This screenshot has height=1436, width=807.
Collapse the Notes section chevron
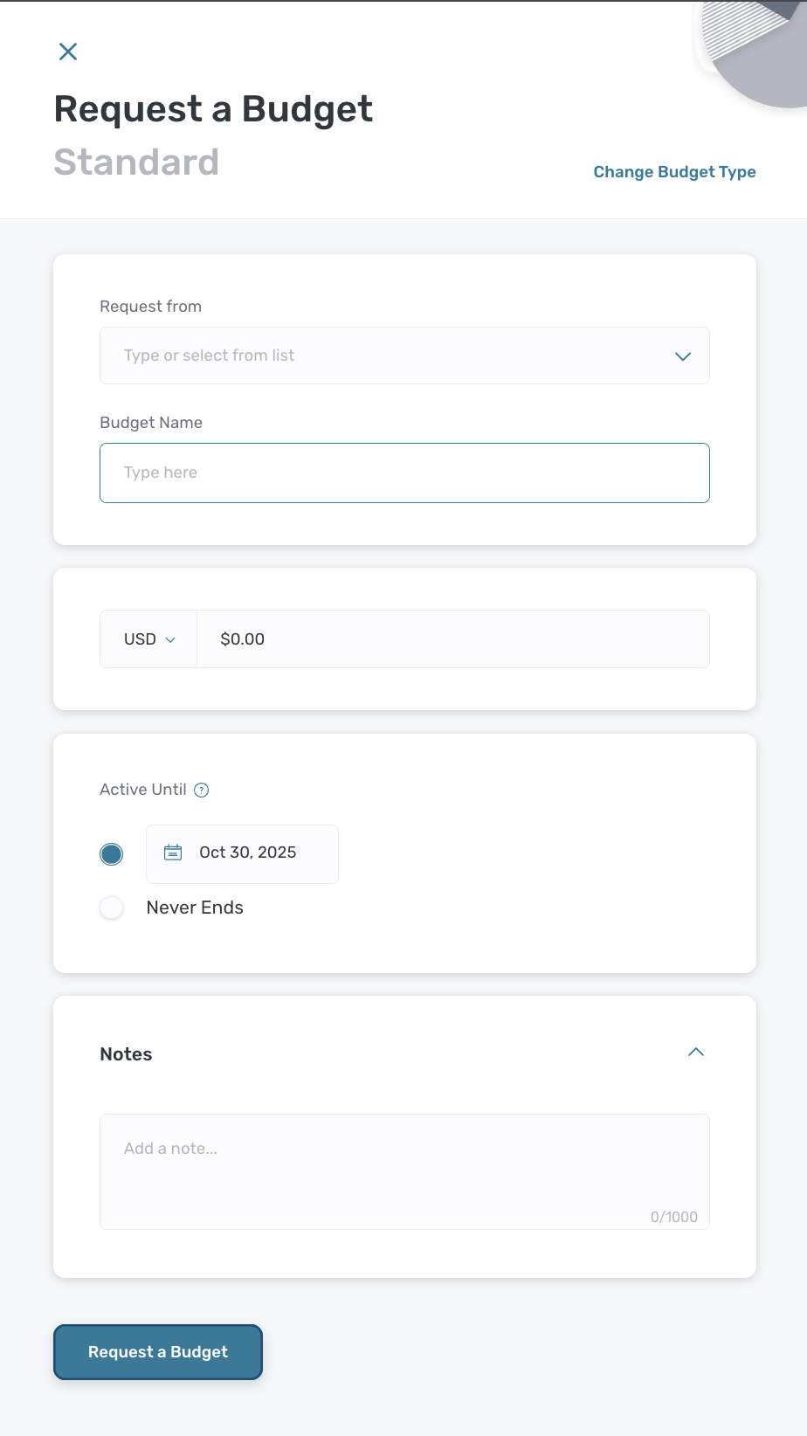pos(696,1053)
